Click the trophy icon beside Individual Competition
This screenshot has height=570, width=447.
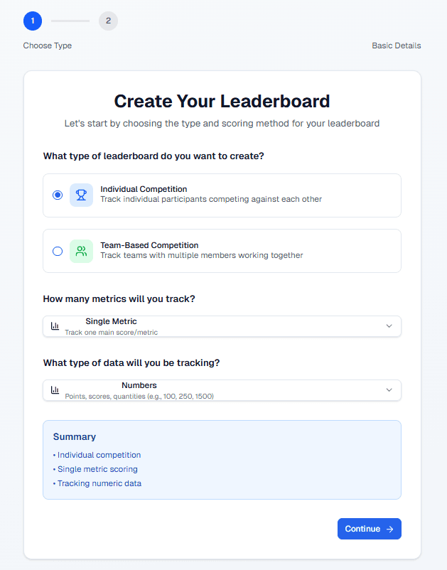81,194
